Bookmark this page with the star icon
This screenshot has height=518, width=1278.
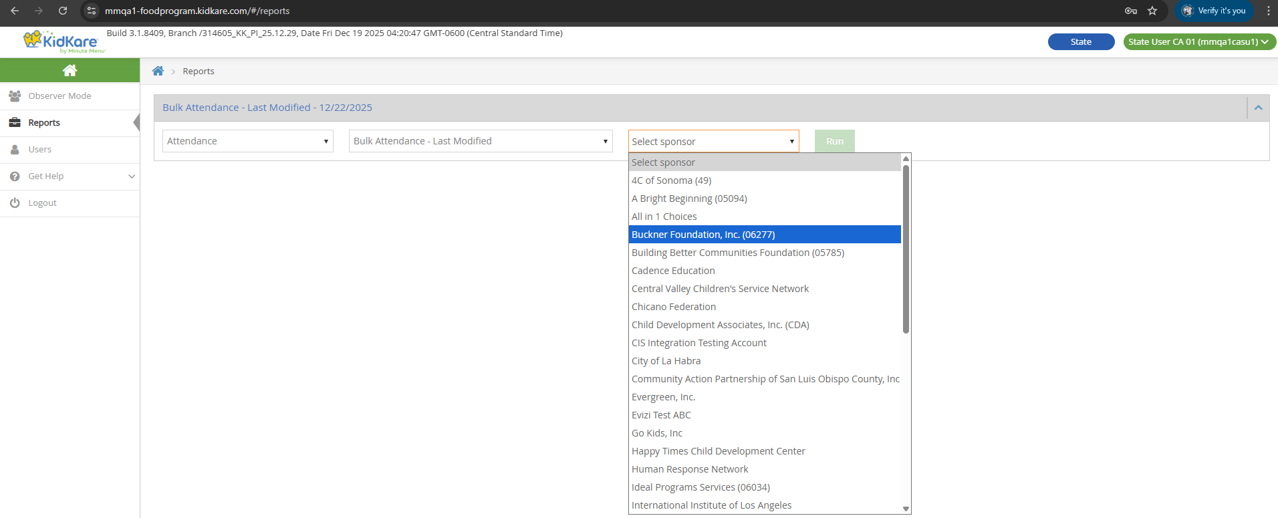click(x=1152, y=11)
